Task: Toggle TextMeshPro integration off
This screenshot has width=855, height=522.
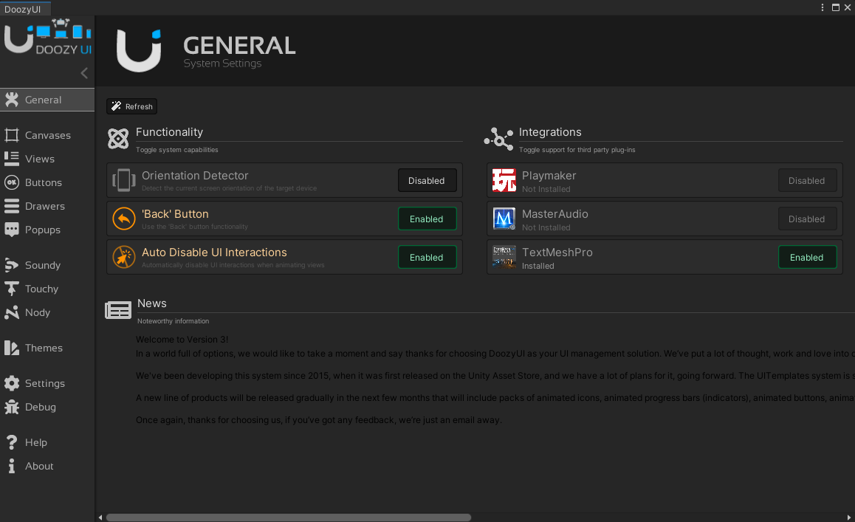Action: pyautogui.click(x=807, y=257)
